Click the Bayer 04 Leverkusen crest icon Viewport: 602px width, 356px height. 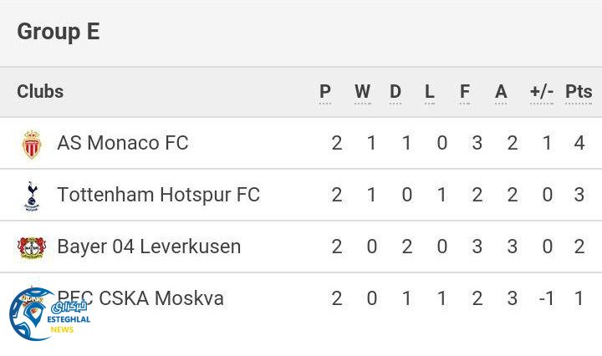tap(32, 247)
